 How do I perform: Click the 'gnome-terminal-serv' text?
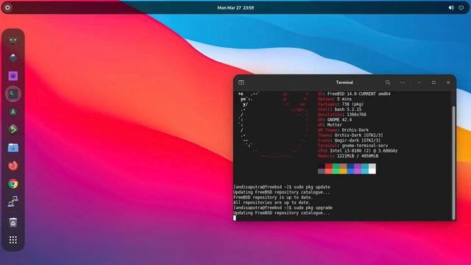(365, 146)
